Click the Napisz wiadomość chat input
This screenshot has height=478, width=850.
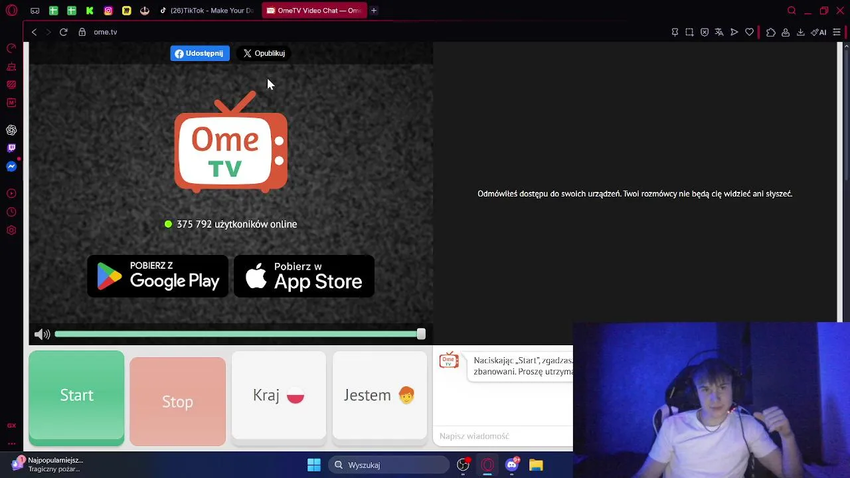click(x=503, y=436)
